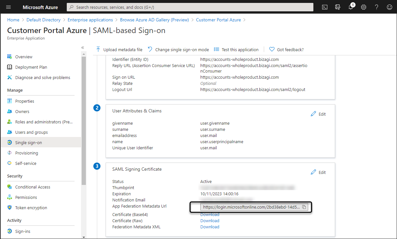Image resolution: width=397 pixels, height=239 pixels.
Task: Click Test this application
Action: click(236, 50)
